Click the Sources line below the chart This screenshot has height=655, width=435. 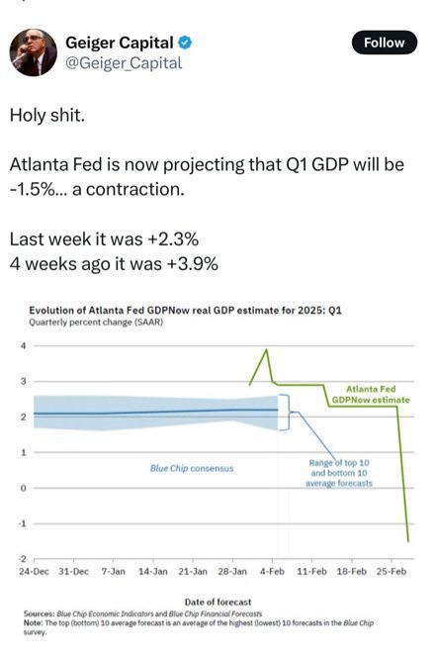pos(142,613)
